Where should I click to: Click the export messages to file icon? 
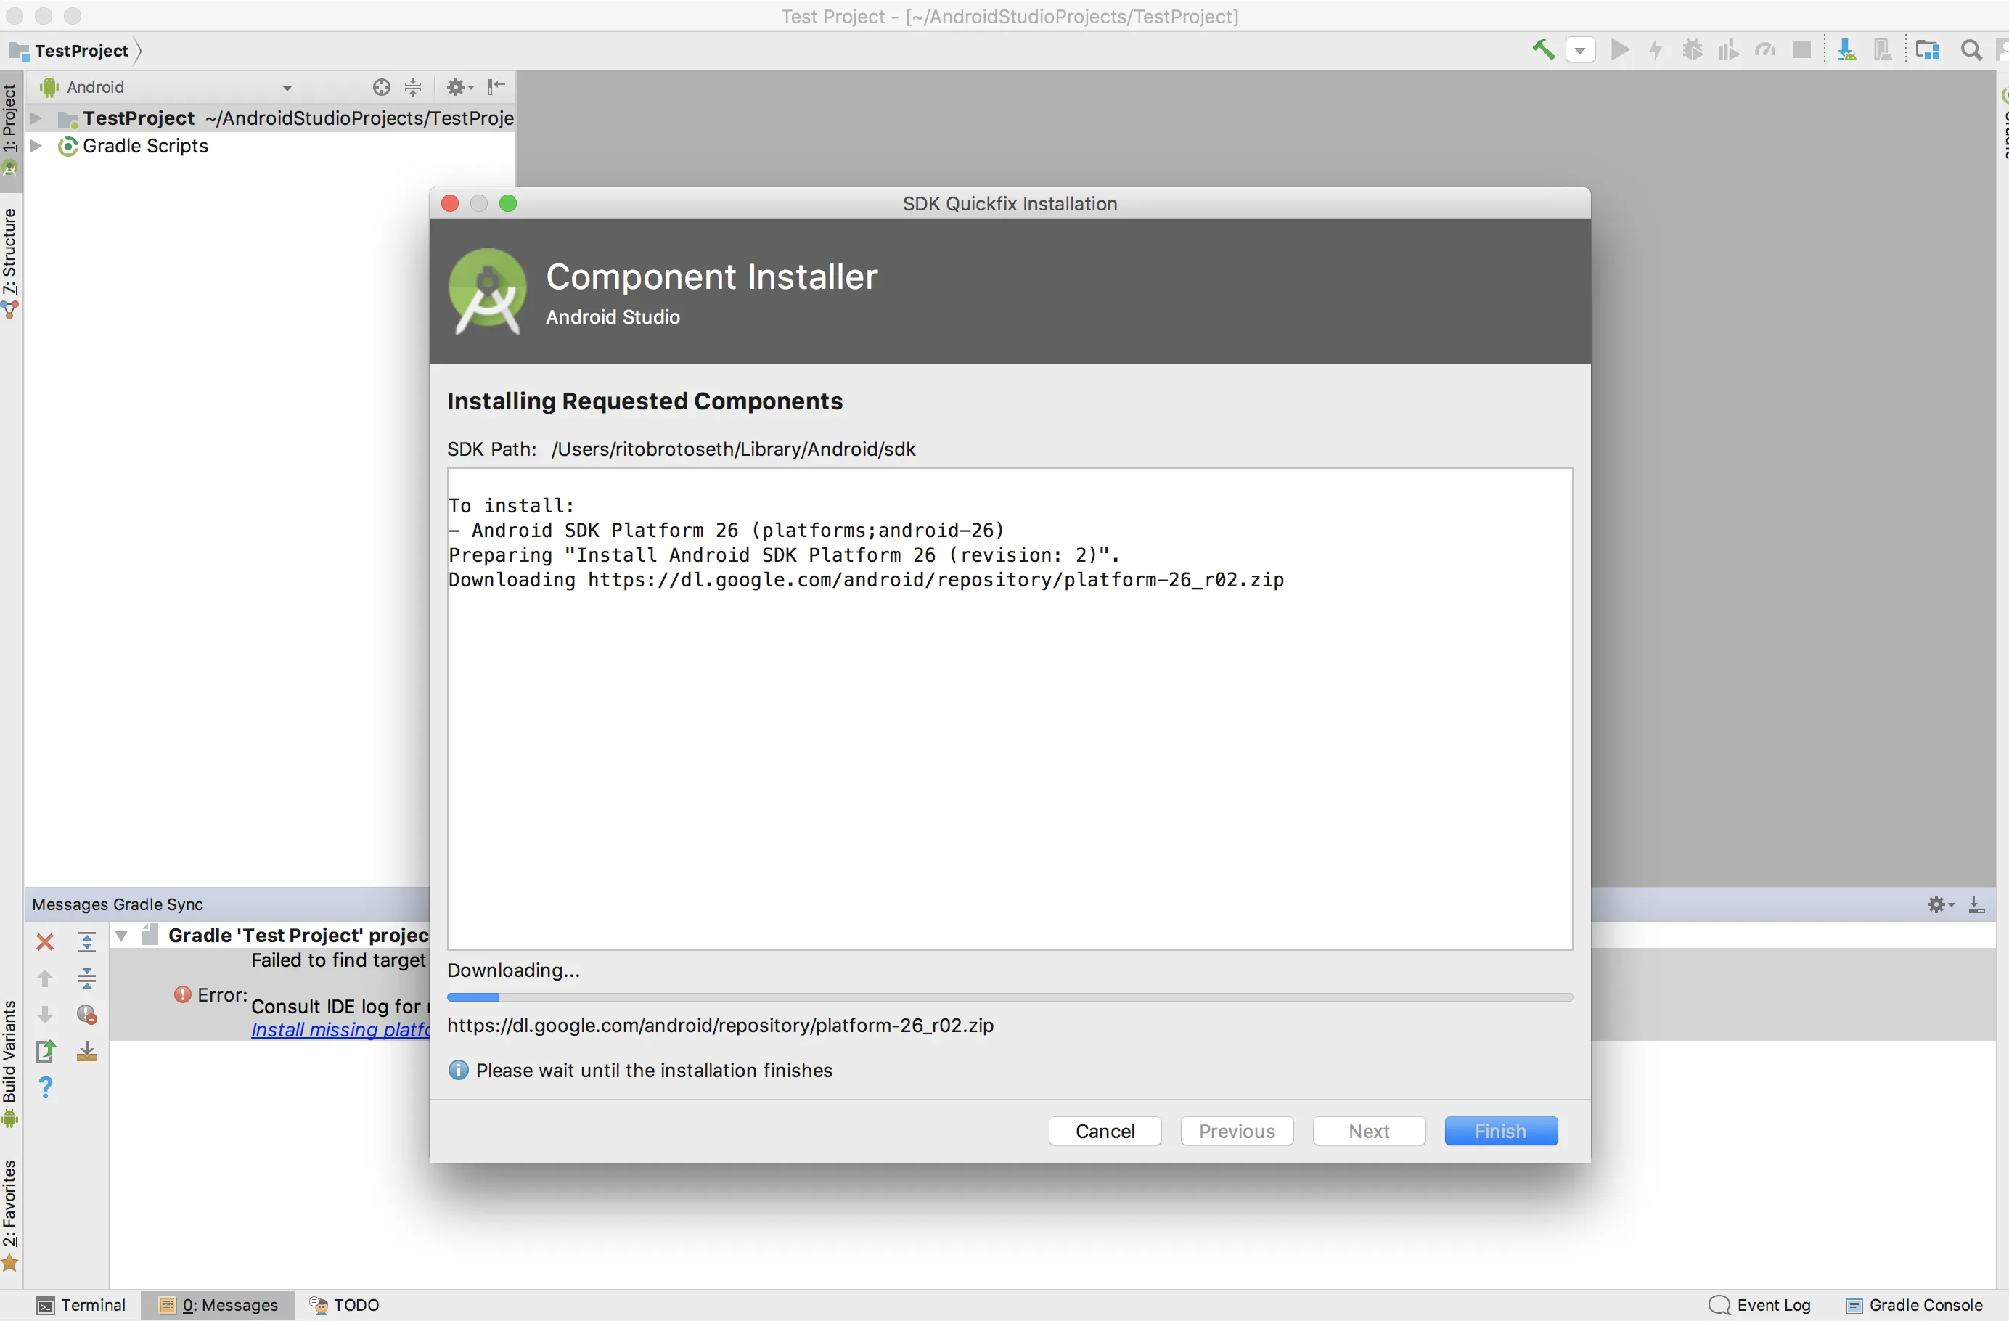[x=46, y=1051]
